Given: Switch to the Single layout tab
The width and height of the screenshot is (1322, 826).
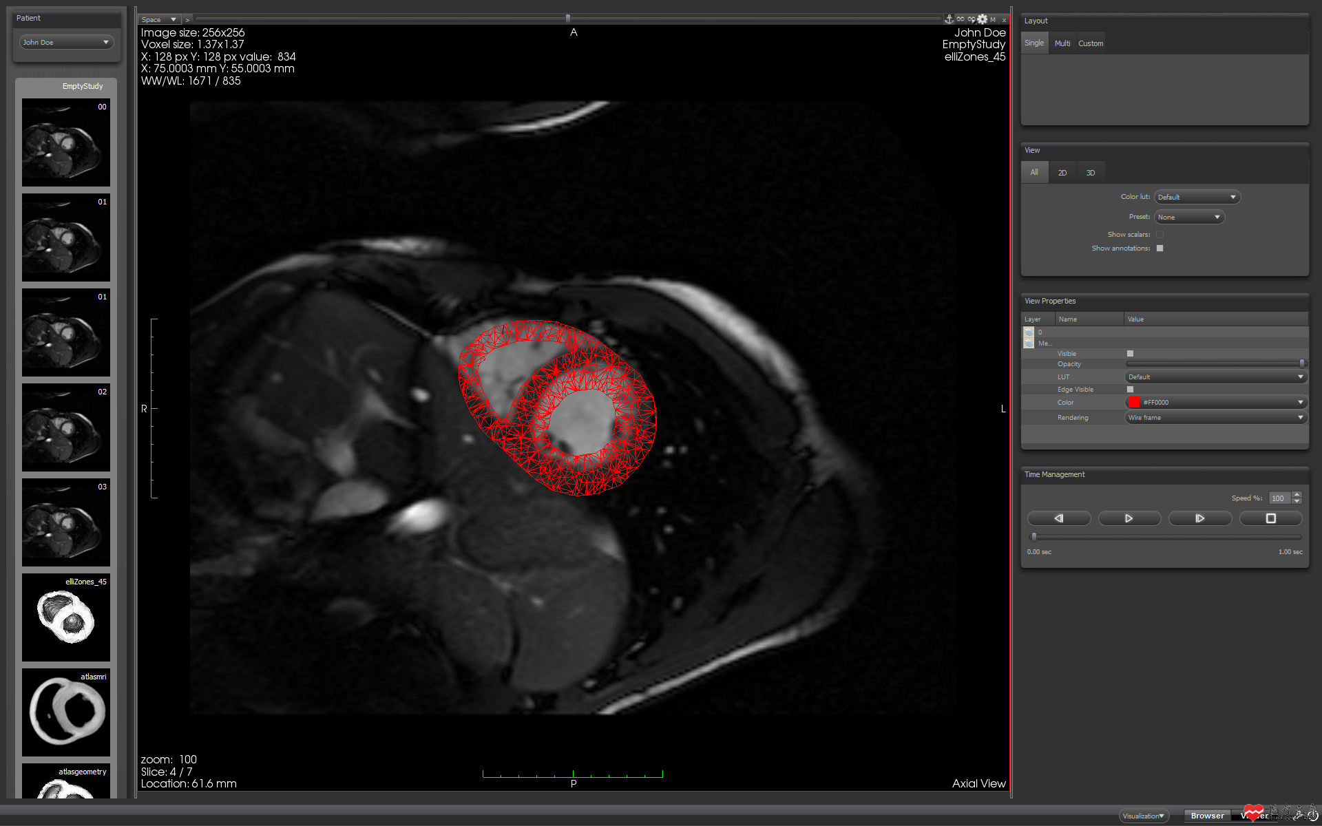Looking at the screenshot, I should click(x=1034, y=43).
